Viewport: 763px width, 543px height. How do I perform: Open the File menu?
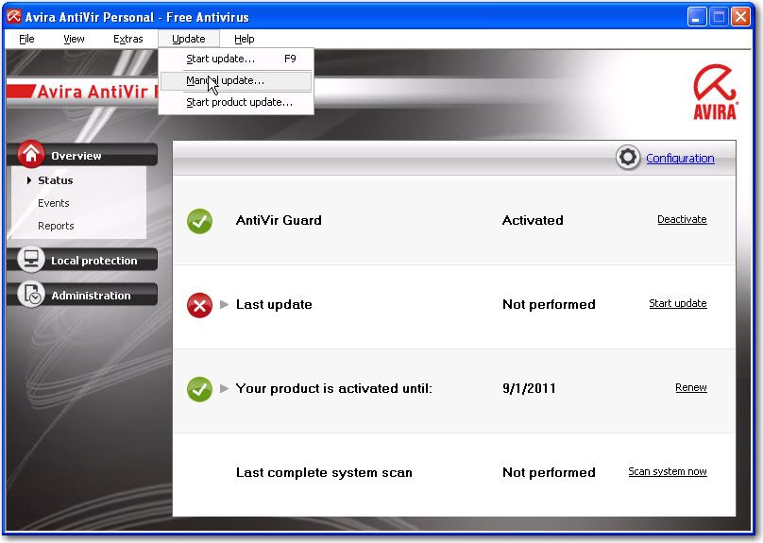[26, 39]
